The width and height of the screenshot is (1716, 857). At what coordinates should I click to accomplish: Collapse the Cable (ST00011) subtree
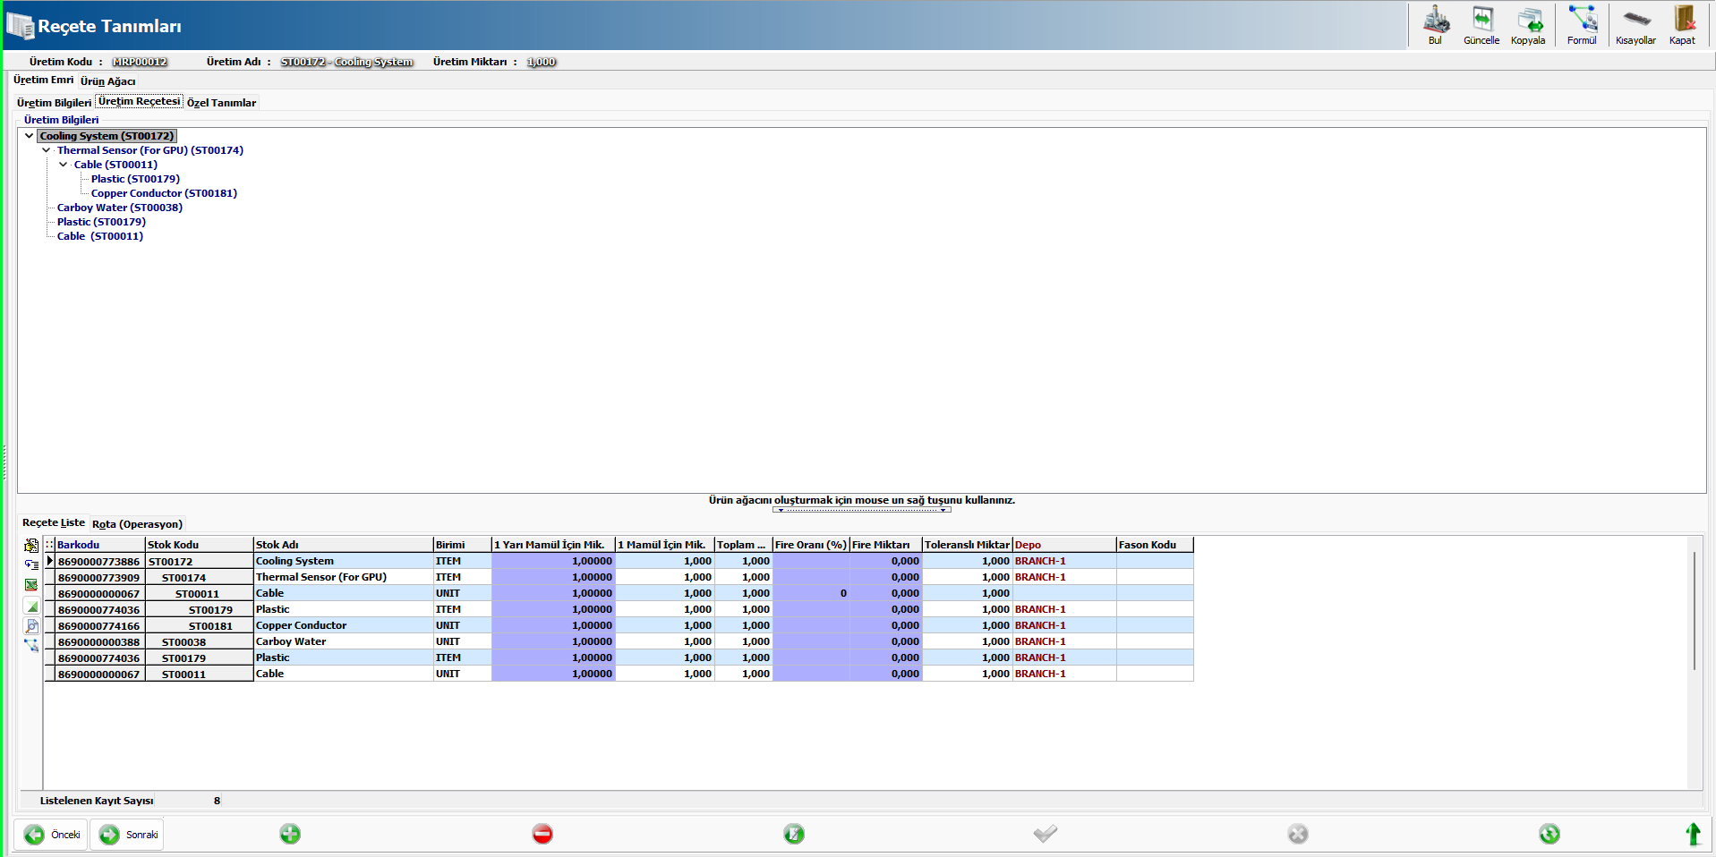coord(64,165)
